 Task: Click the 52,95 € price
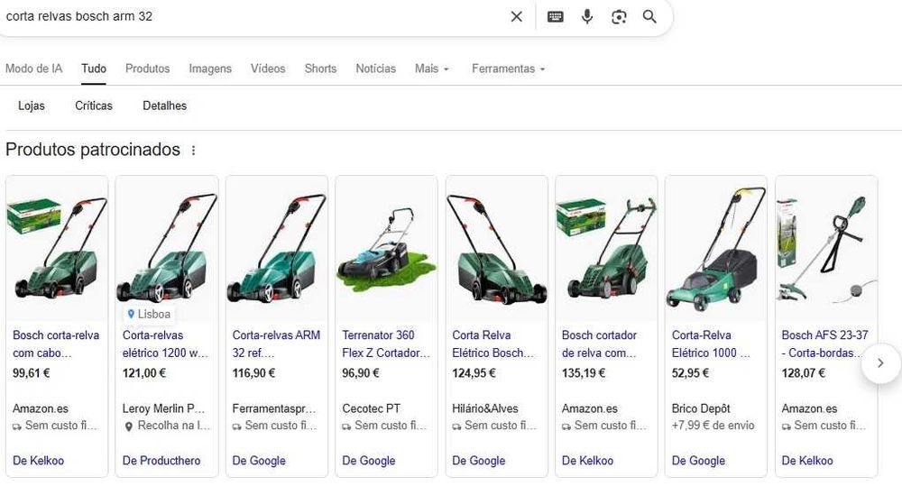(690, 373)
